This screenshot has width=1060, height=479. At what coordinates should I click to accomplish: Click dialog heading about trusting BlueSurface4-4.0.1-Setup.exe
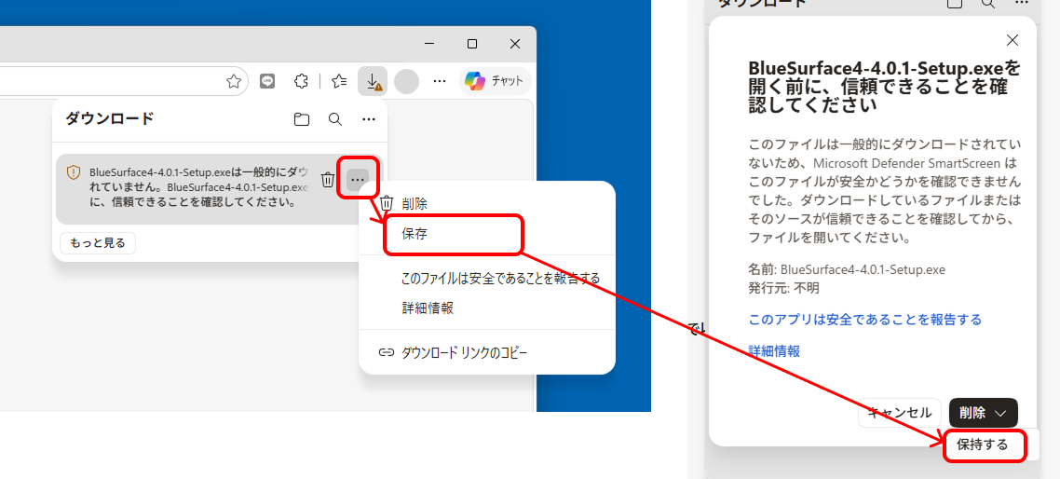pos(884,87)
